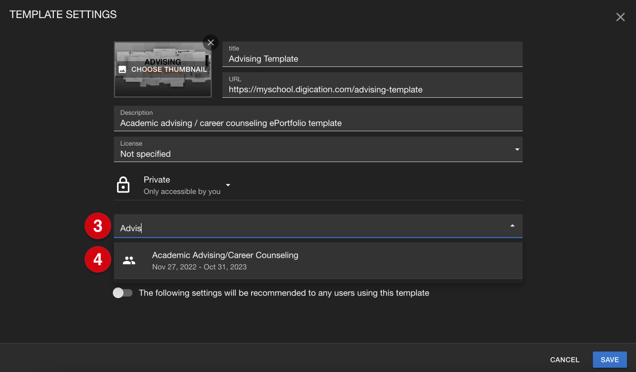Expand the Private visibility dropdown arrow

point(228,185)
